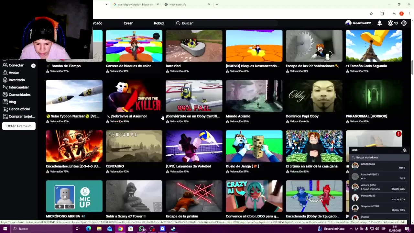Create a group chat via Chat header icon
Image resolution: width=414 pixels, height=233 pixels.
405,150
